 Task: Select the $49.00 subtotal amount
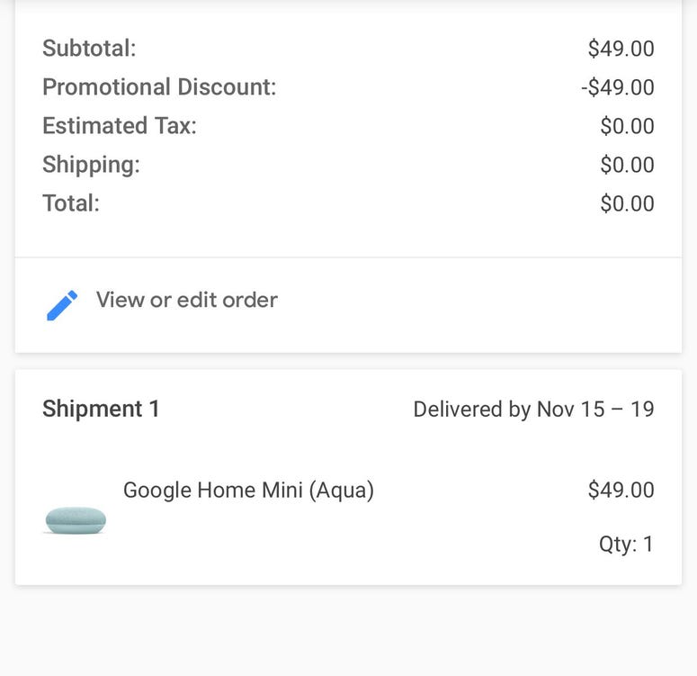coord(621,49)
